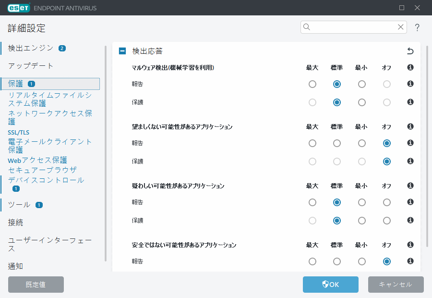Viewport: 432px width, 298px height.
Task: Set マルウェア検出 保護 to 最小
Action: pyautogui.click(x=362, y=102)
